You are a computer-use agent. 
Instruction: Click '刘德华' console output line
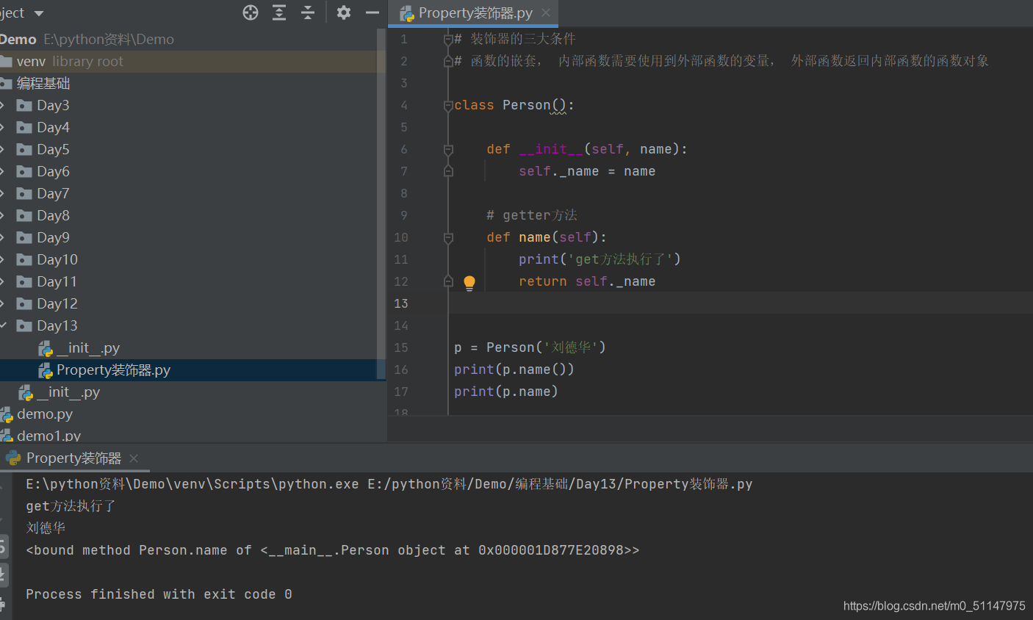[46, 528]
